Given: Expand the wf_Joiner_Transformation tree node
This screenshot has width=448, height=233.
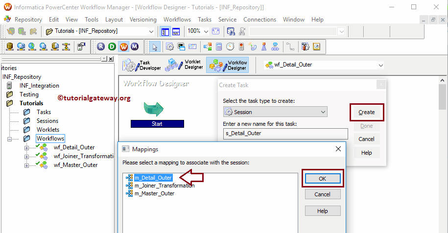Looking at the screenshot, I should [26, 157].
